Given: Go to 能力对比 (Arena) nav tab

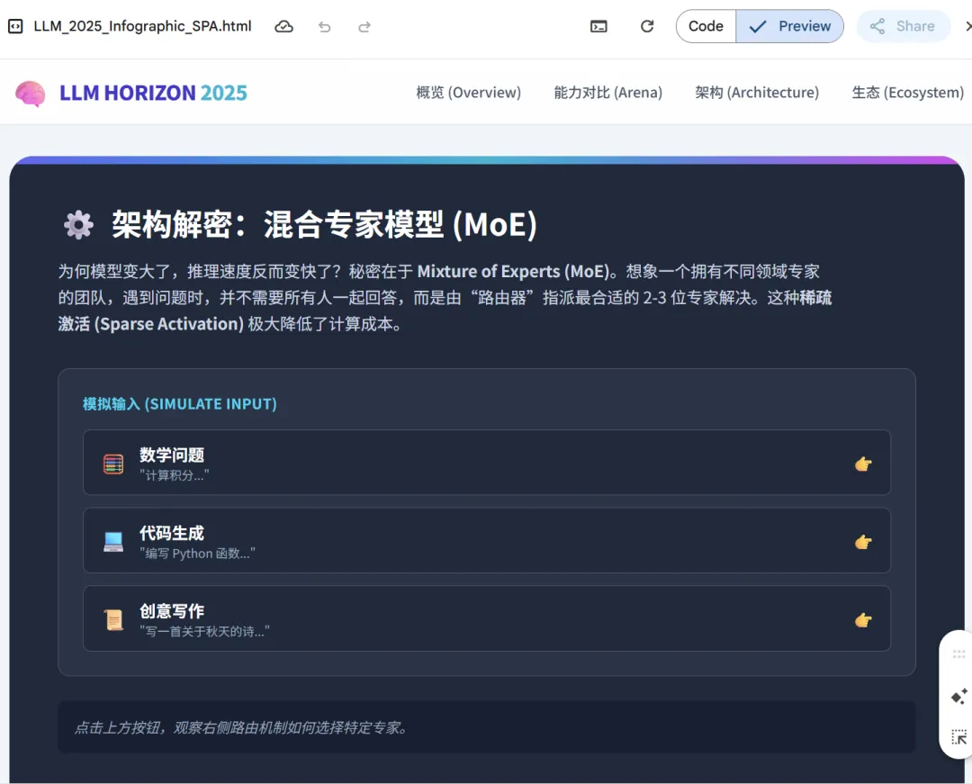Looking at the screenshot, I should 607,93.
